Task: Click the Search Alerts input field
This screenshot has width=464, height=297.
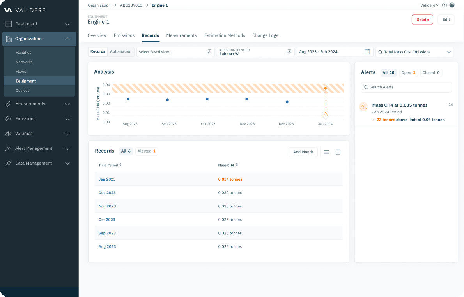Action: click(406, 87)
